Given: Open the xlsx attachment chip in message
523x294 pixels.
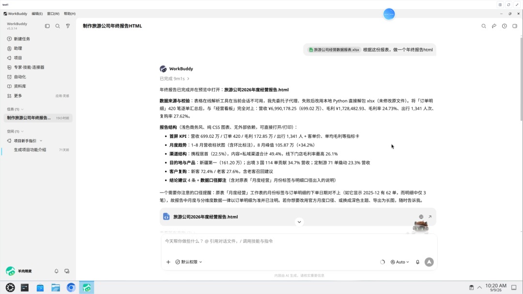Looking at the screenshot, I should coord(334,50).
